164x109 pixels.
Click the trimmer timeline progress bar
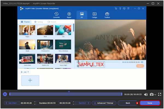coord(66,94)
